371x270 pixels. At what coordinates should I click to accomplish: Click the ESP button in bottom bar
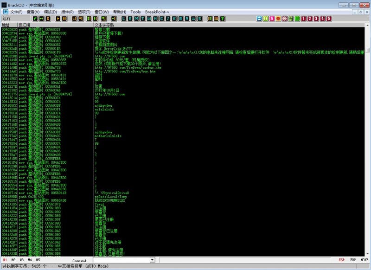click(x=342, y=260)
